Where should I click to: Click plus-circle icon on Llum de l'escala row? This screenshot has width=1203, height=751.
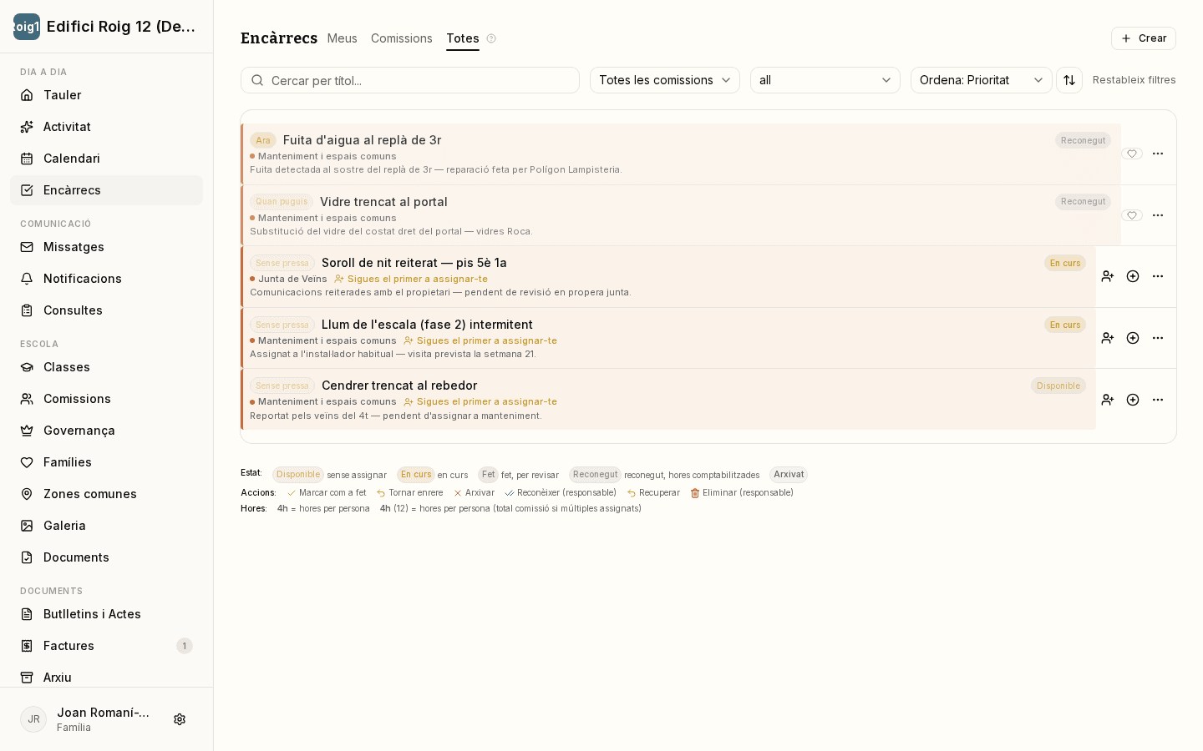tap(1133, 338)
